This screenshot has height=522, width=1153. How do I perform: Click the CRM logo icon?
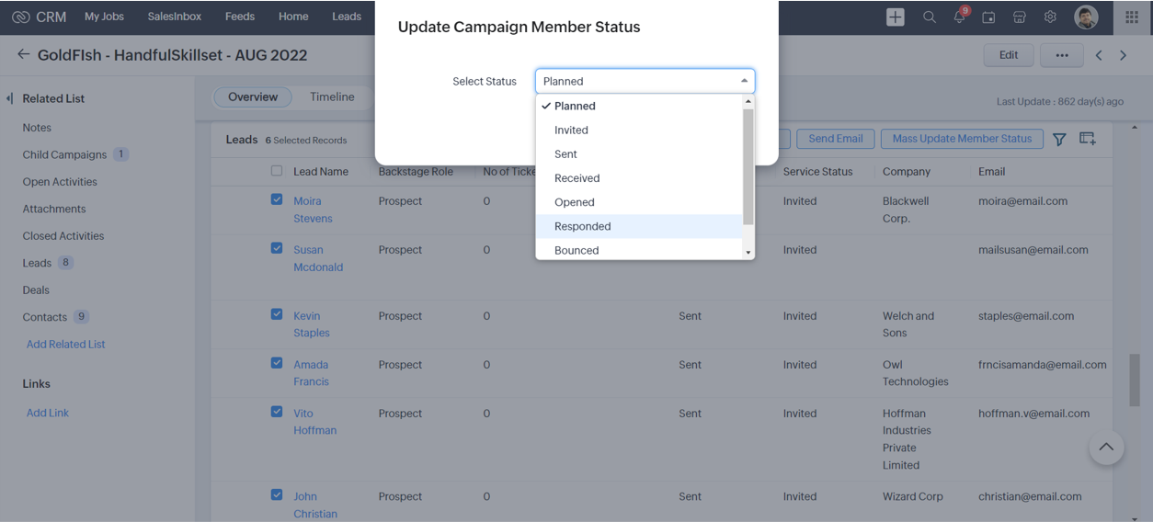point(20,17)
